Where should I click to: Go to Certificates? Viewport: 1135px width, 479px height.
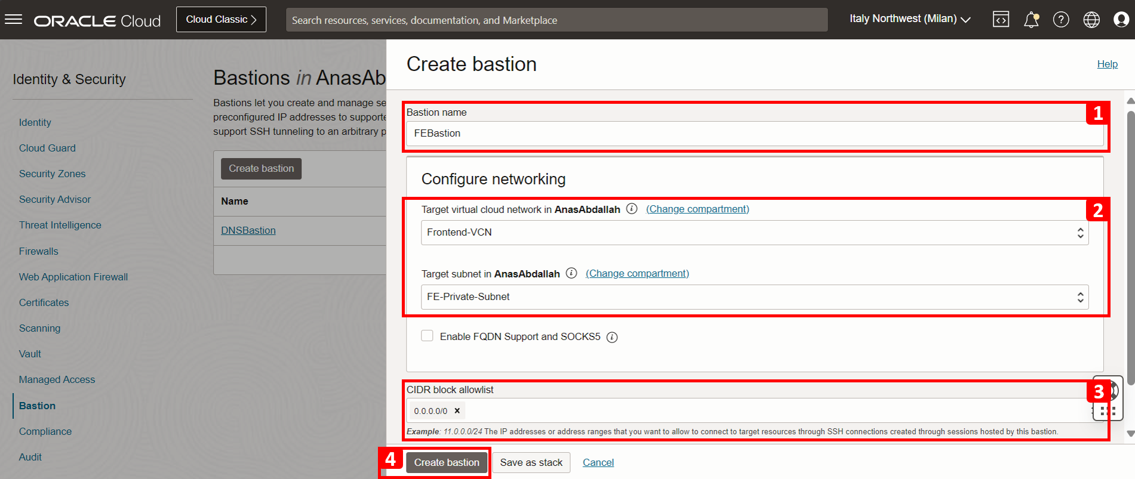click(44, 302)
